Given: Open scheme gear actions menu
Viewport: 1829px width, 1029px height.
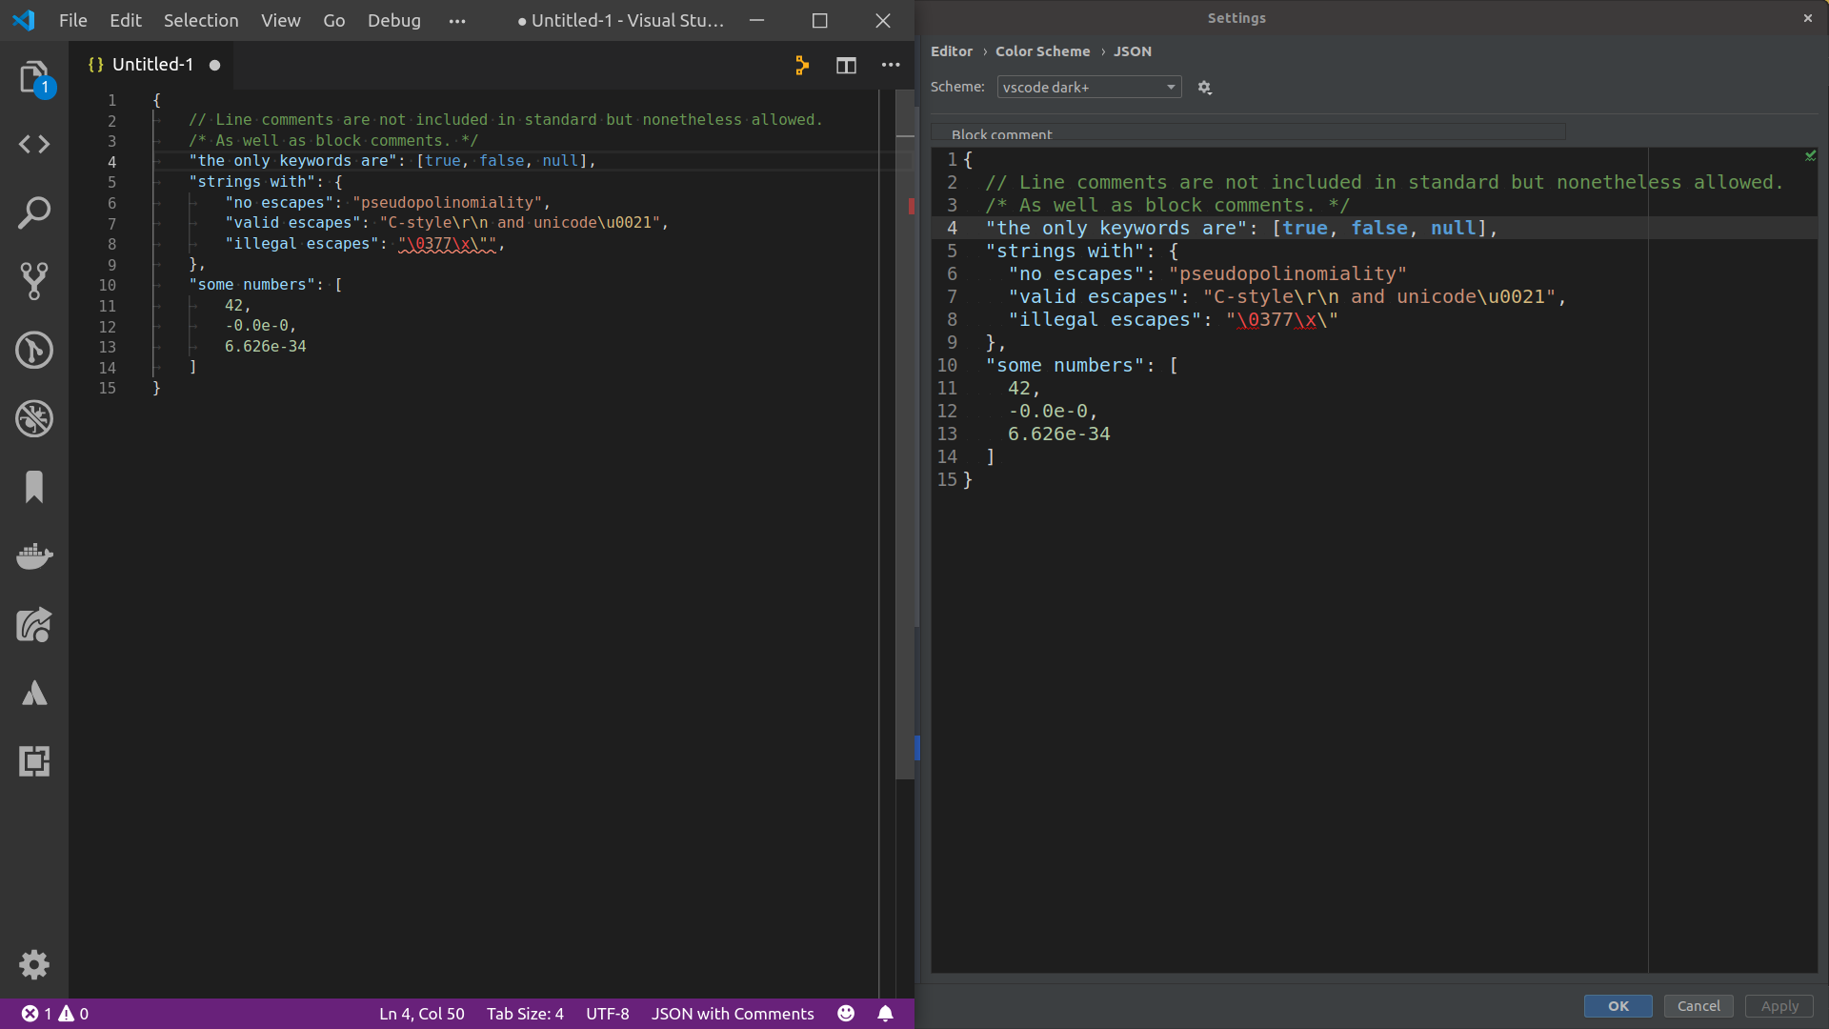Looking at the screenshot, I should [1204, 88].
